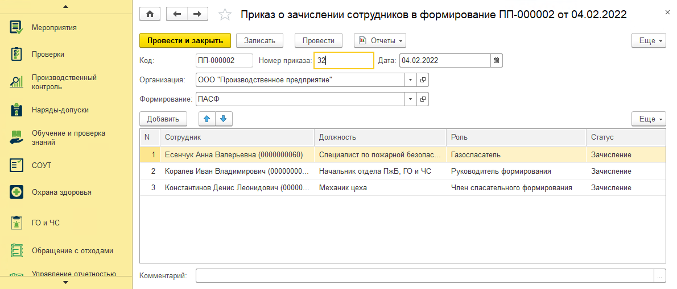
Task: Navigate forward with right arrow
Action: pyautogui.click(x=197, y=14)
